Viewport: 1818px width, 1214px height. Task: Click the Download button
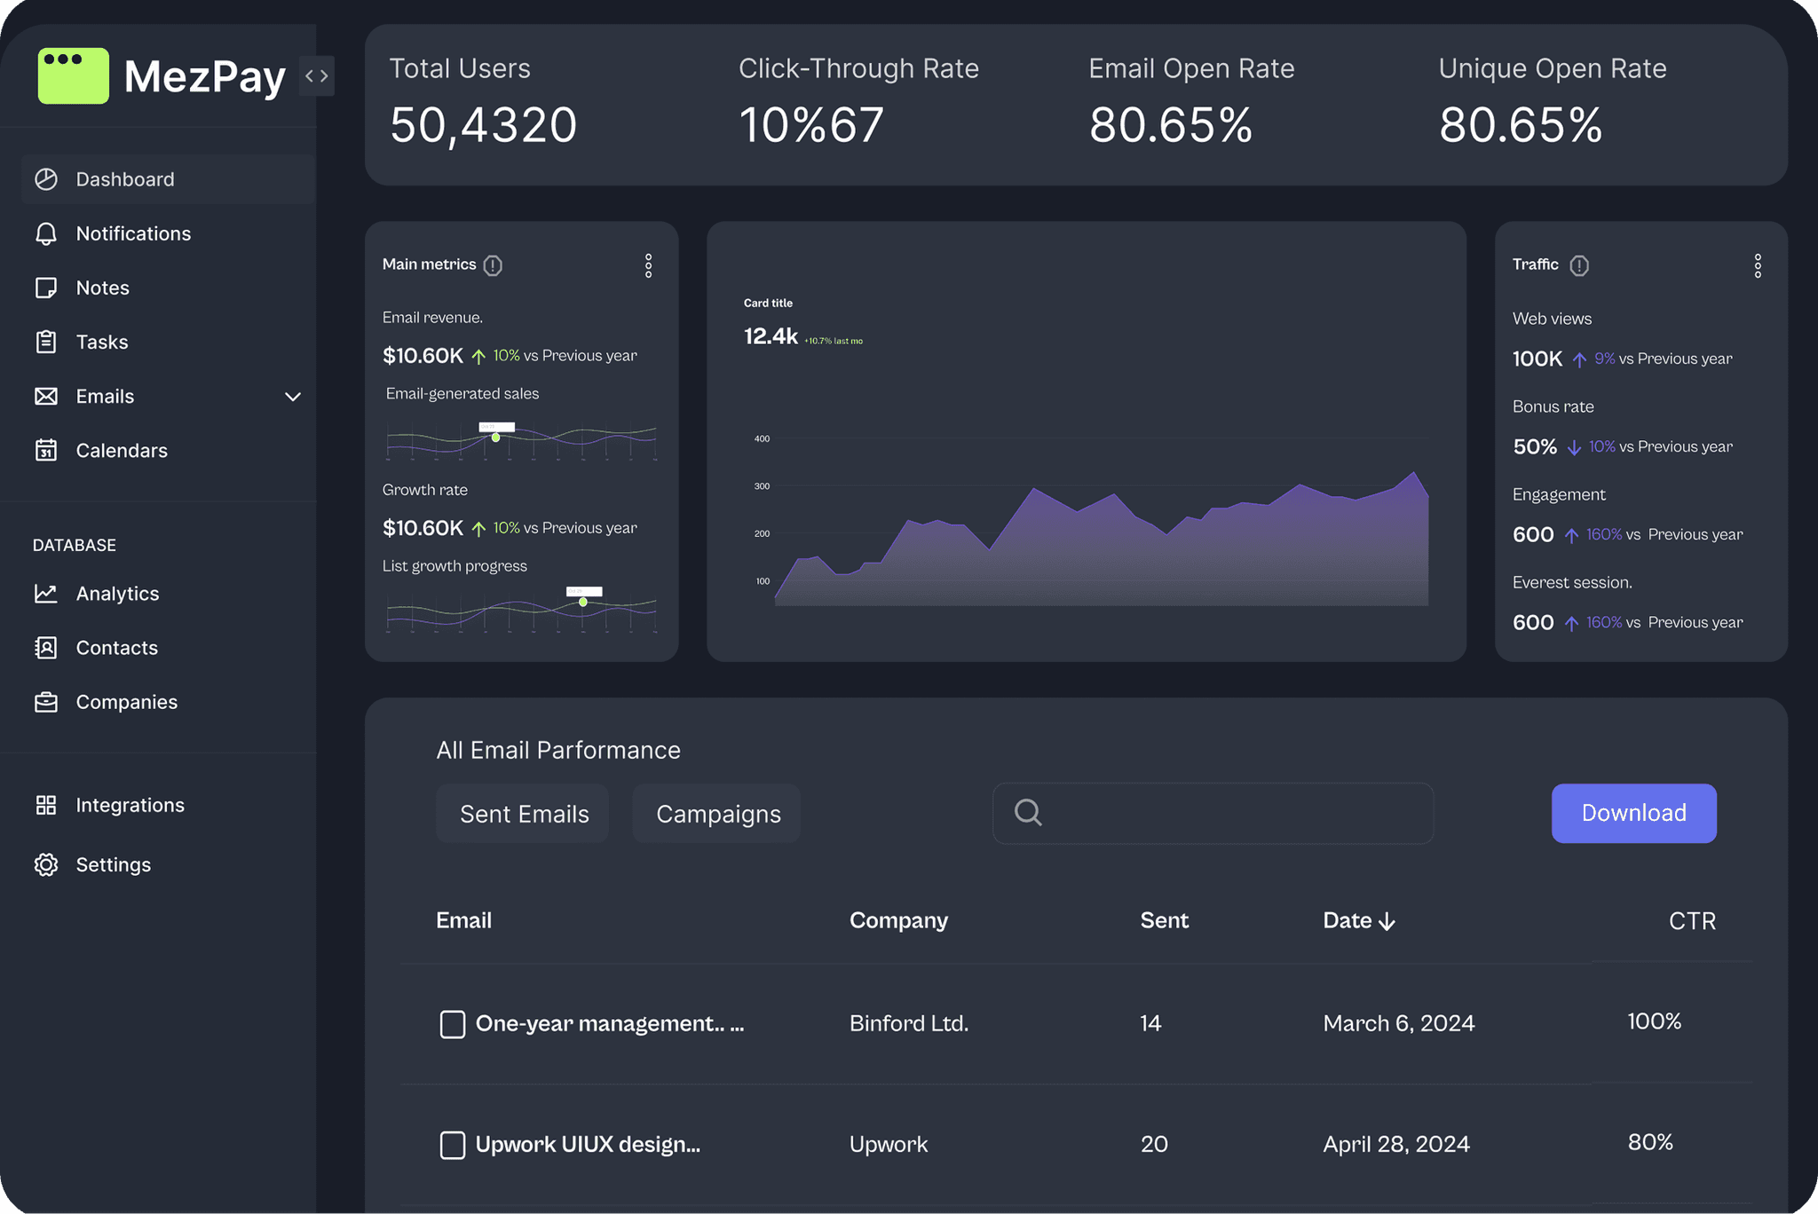point(1633,813)
